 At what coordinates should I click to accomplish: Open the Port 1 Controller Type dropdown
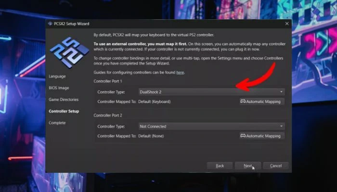(211, 92)
